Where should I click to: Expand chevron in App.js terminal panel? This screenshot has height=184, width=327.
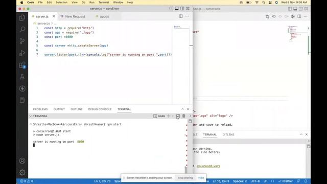coord(309,141)
